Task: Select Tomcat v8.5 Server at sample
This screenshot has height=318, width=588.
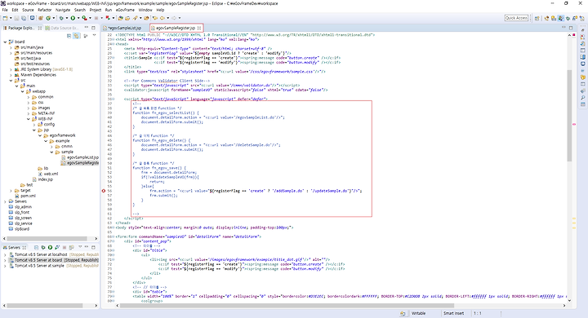Action: (x=39, y=266)
